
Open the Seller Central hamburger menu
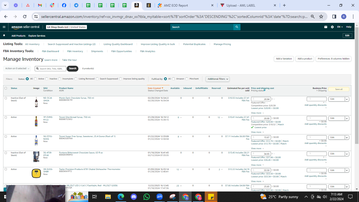pos(4,27)
